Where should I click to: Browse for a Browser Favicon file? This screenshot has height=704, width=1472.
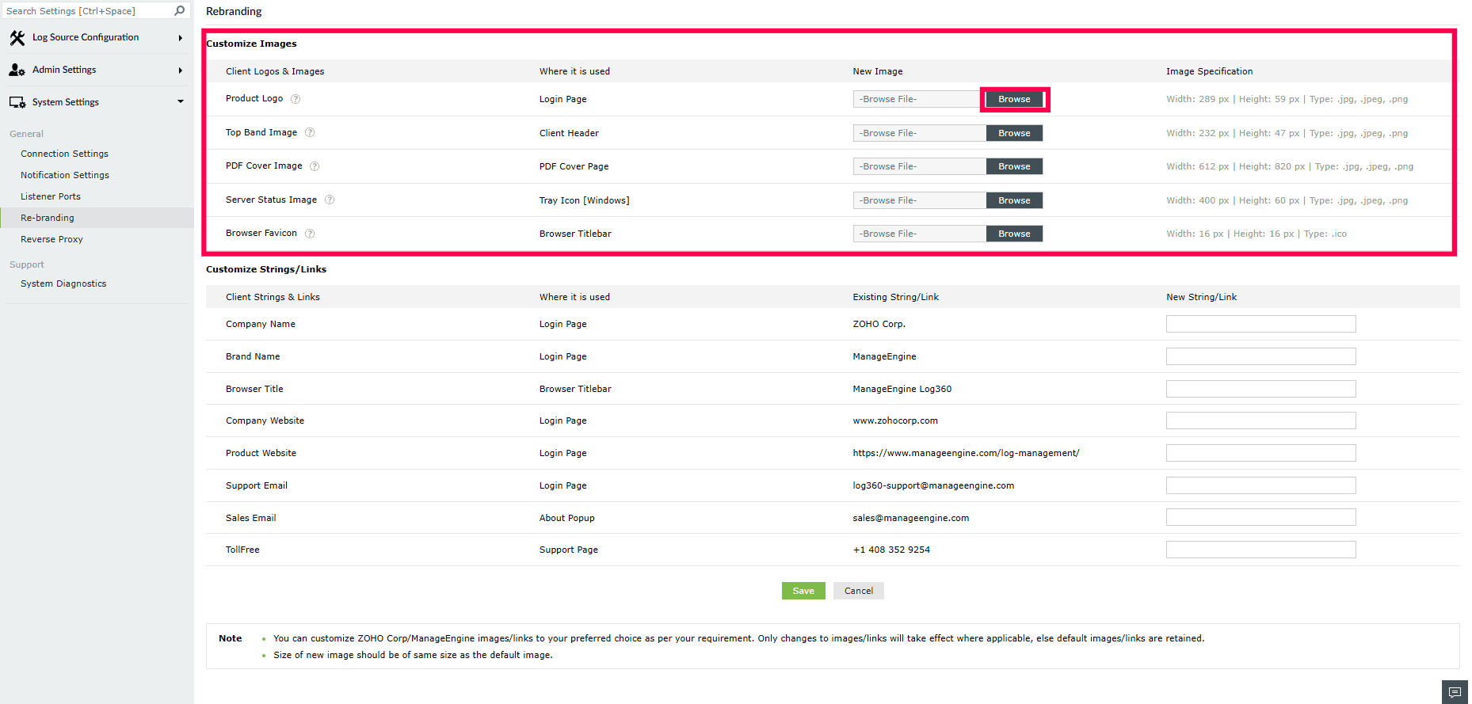tap(1014, 234)
